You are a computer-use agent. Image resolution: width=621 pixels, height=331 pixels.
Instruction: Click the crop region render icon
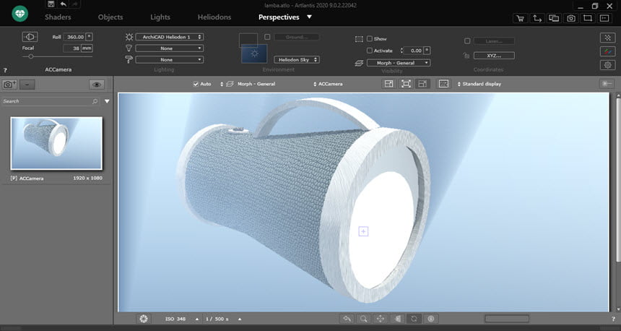click(588, 18)
